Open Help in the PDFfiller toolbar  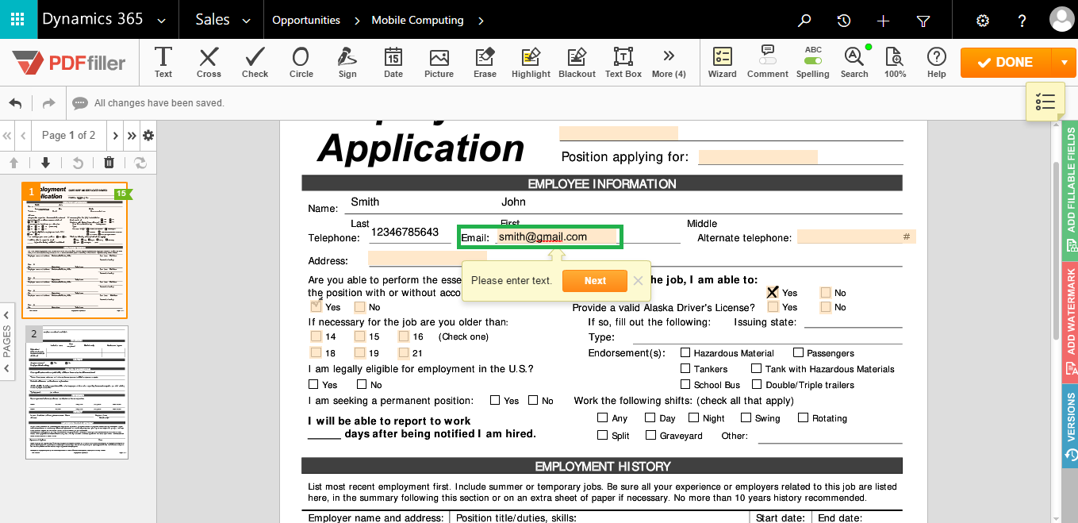coord(937,62)
